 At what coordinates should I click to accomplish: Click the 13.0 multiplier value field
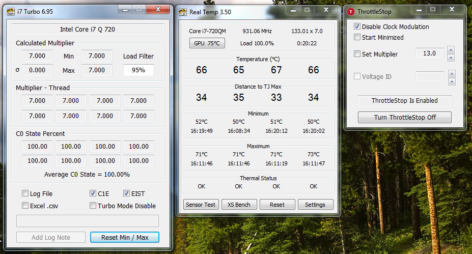click(430, 53)
